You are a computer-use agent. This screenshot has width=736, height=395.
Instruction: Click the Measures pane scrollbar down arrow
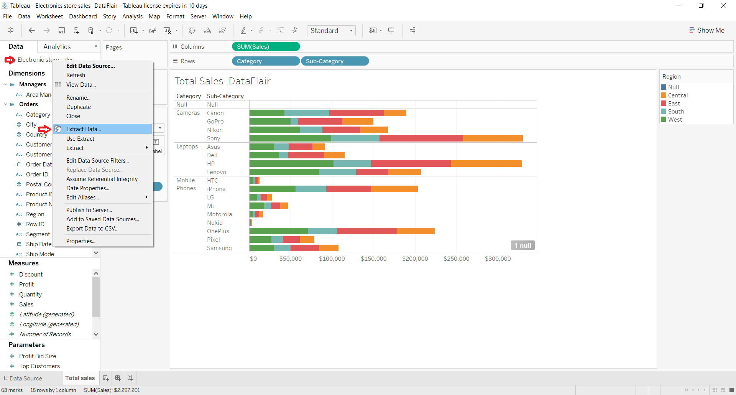click(x=96, y=334)
